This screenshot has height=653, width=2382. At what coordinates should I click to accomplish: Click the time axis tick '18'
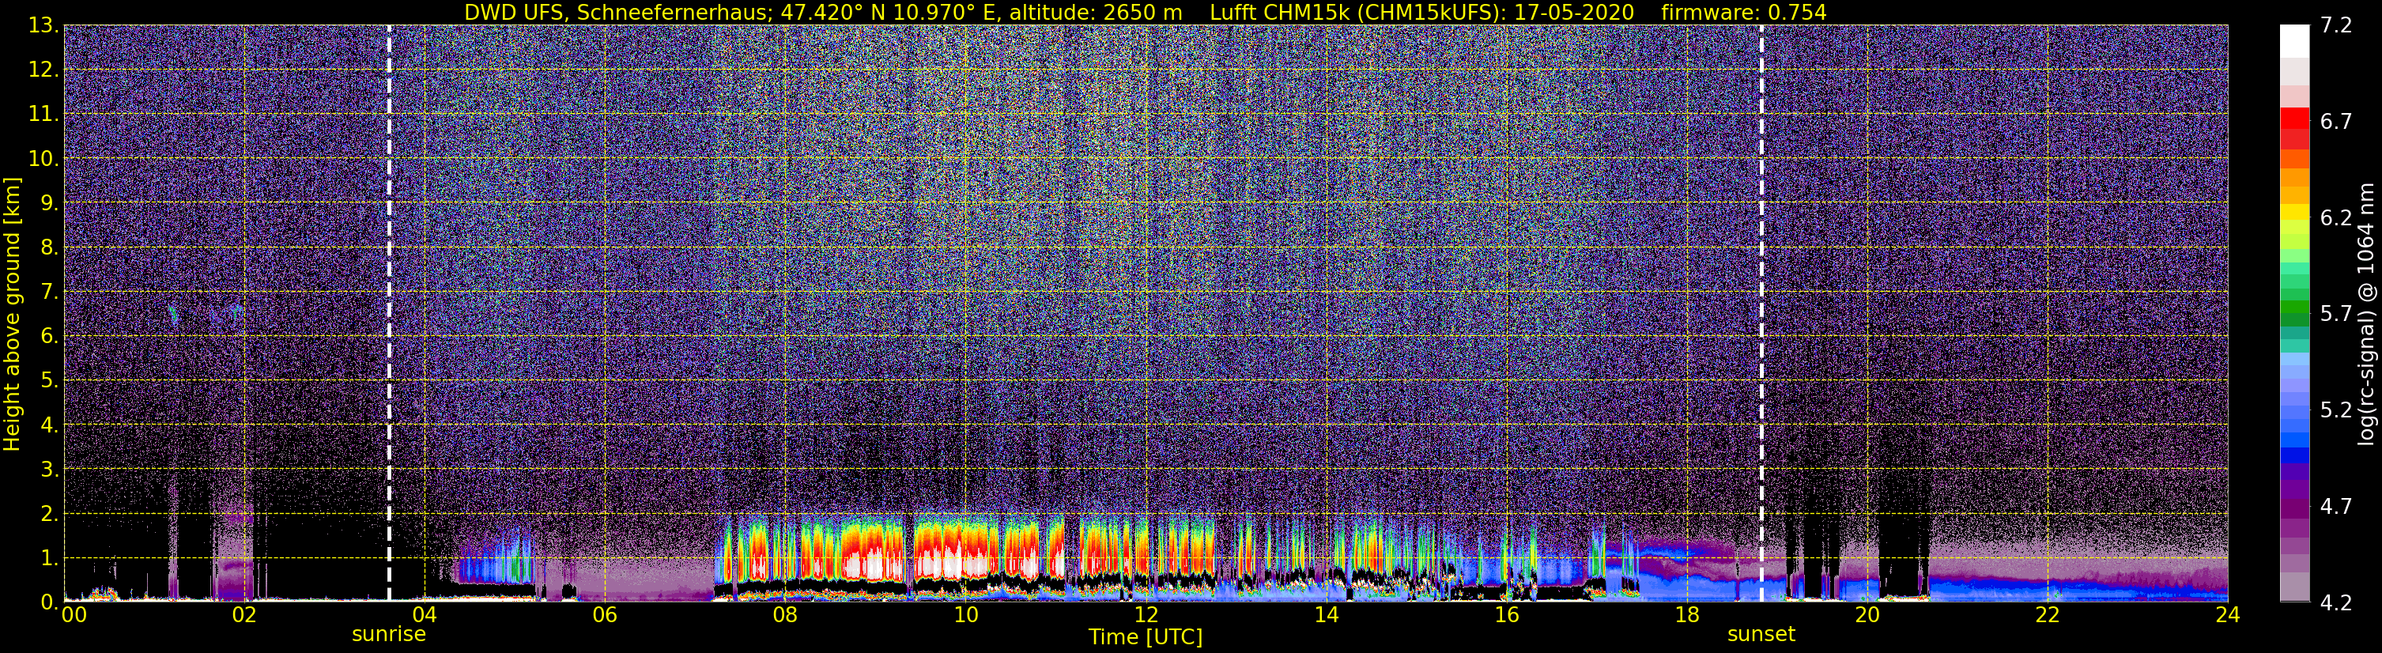[x=1686, y=615]
